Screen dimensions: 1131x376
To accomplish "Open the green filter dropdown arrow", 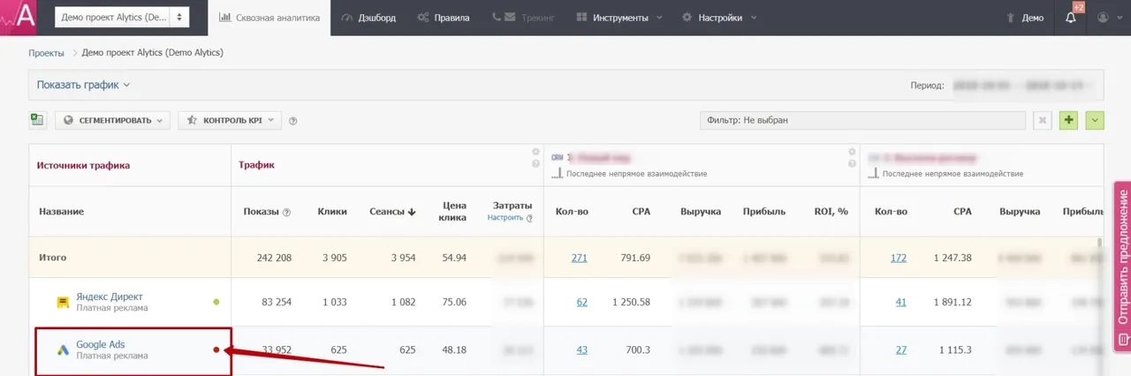I will pyautogui.click(x=1096, y=120).
